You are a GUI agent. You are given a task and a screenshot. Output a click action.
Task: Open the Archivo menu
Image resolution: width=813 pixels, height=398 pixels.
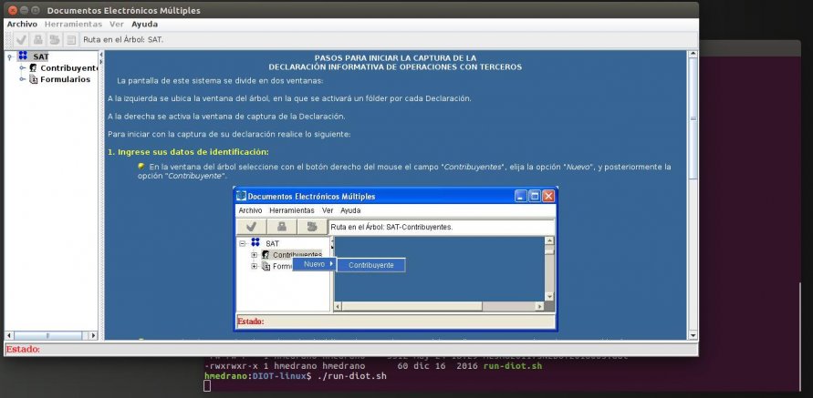click(22, 24)
